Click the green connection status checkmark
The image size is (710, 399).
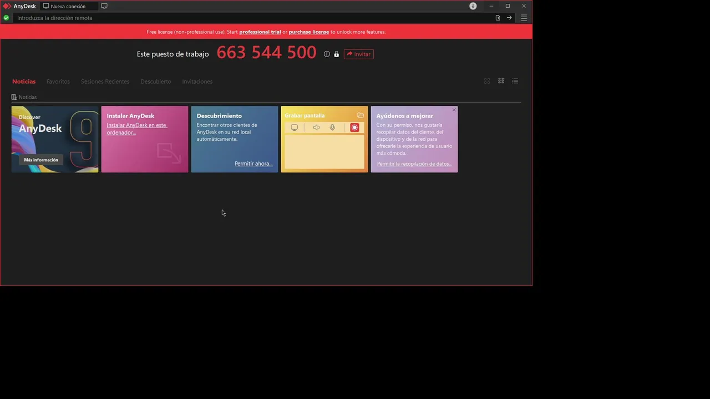[6, 18]
